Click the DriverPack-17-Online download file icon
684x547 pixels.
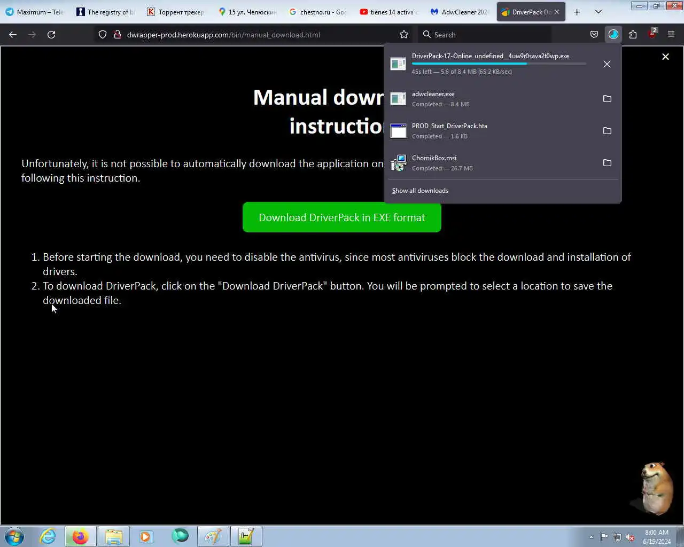[398, 64]
